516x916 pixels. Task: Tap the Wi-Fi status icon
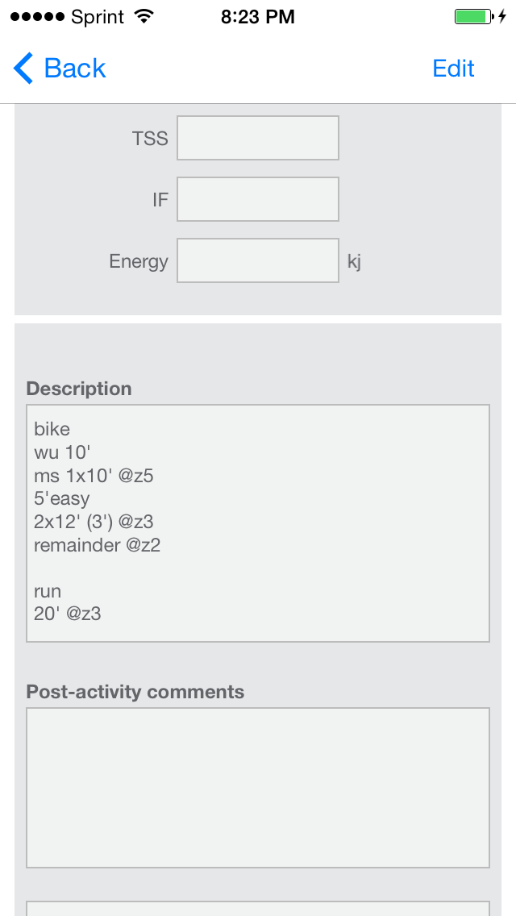pos(144,17)
